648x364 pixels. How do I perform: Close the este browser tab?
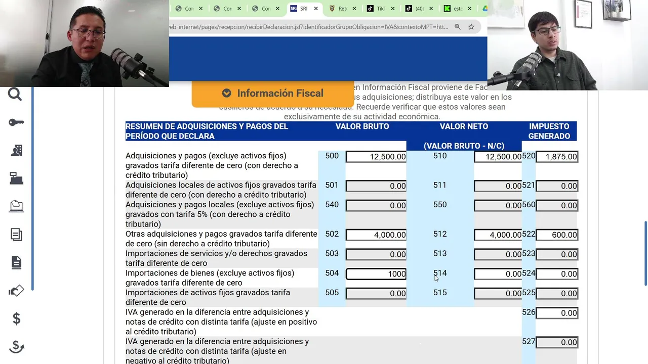pyautogui.click(x=470, y=9)
